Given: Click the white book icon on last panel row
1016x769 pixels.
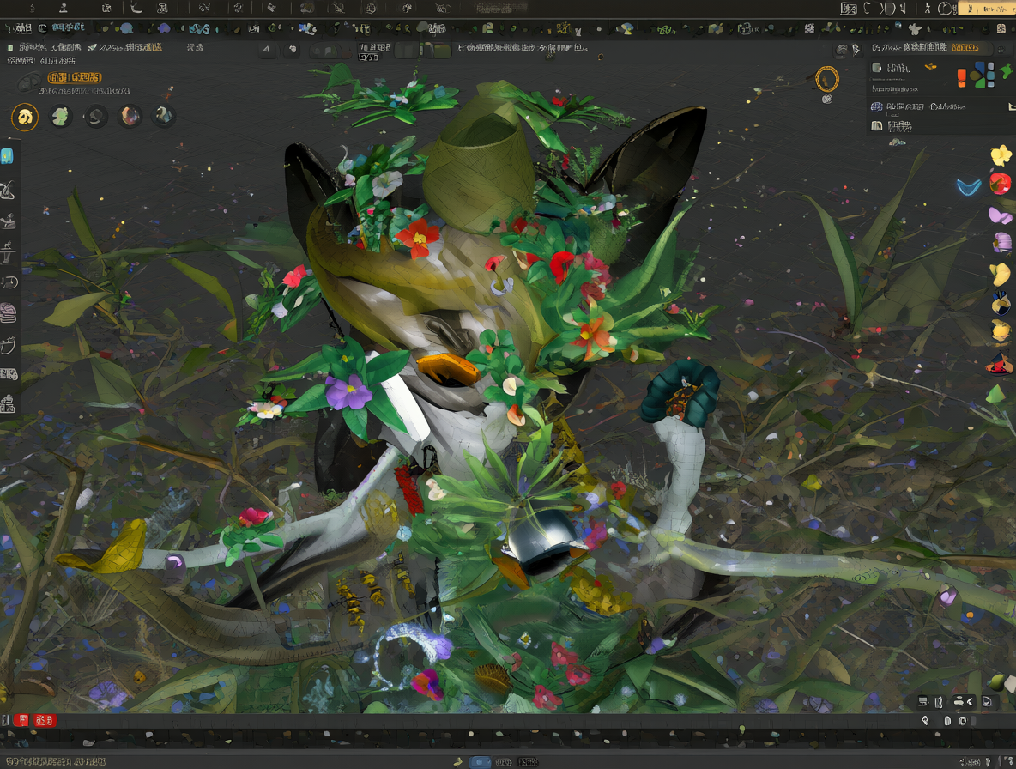Looking at the screenshot, I should click(877, 125).
